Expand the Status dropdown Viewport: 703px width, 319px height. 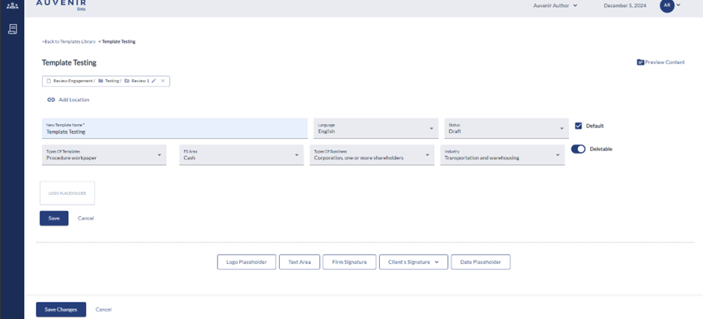tap(506, 128)
